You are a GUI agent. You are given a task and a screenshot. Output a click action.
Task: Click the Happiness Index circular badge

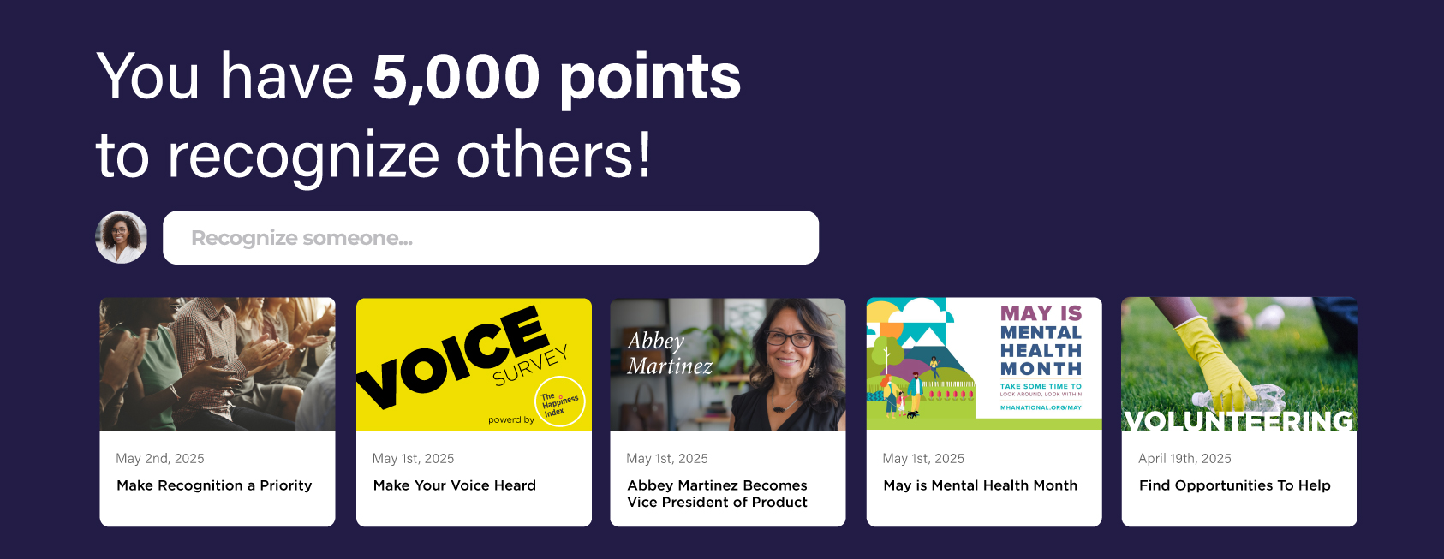click(x=560, y=402)
